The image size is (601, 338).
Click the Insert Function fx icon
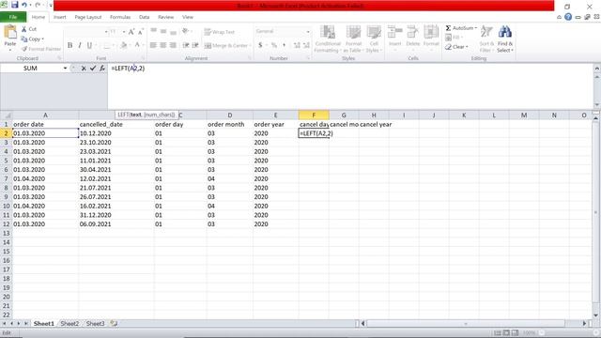102,69
